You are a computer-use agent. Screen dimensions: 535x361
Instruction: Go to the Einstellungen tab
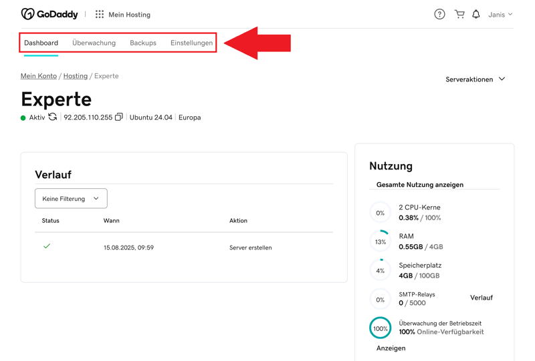(x=191, y=43)
